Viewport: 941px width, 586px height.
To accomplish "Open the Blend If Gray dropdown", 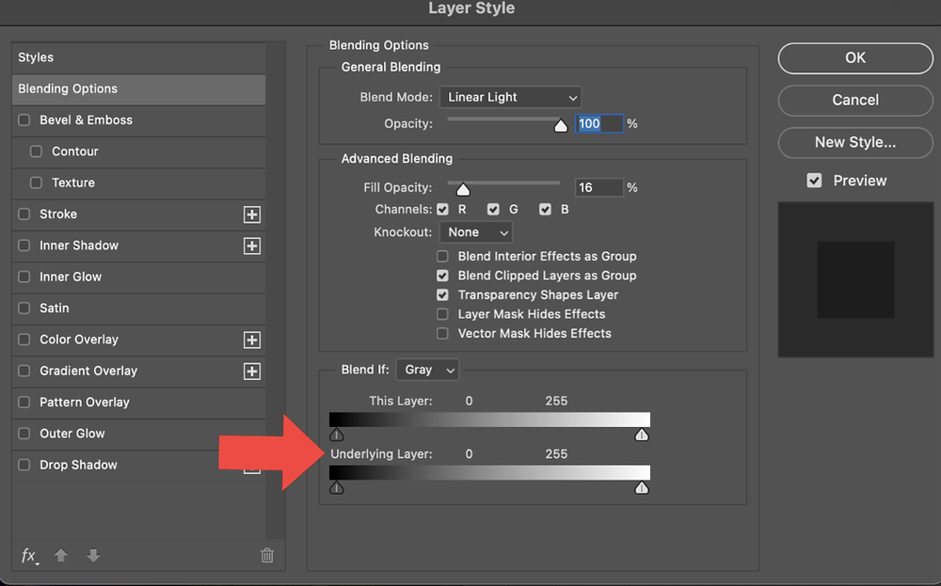I will click(427, 370).
